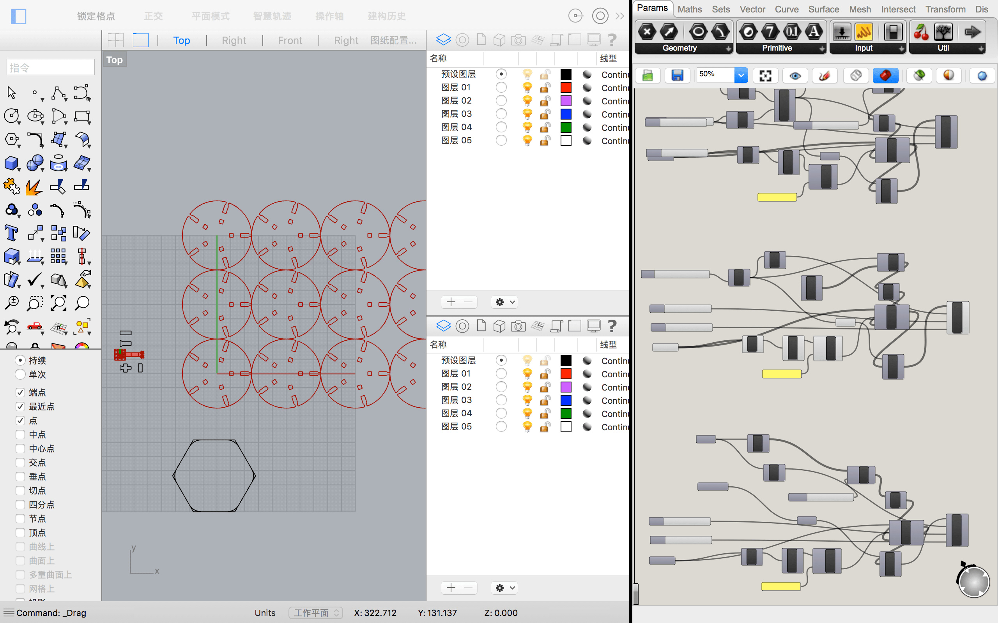This screenshot has width=998, height=623.
Task: Select the 单次 radio button
Action: (20, 374)
